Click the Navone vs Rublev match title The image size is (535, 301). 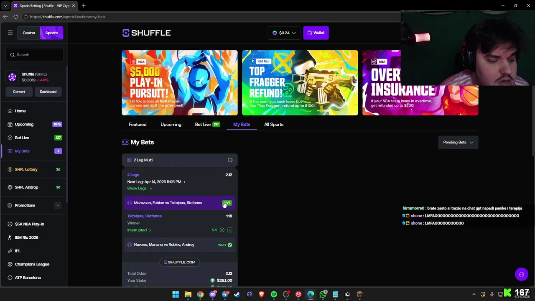164,245
